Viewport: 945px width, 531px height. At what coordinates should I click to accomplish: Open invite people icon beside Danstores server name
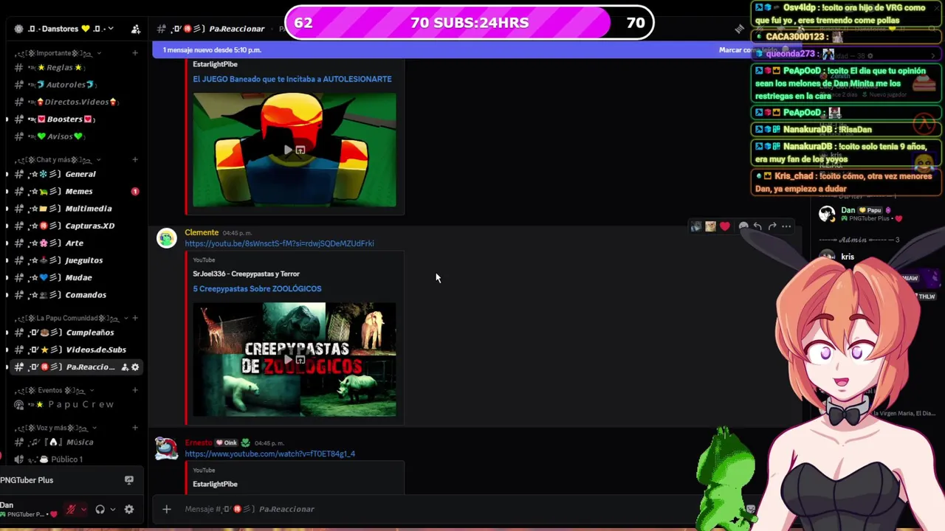click(x=136, y=29)
